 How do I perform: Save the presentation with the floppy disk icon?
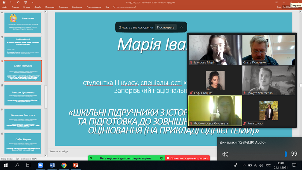pyautogui.click(x=4, y=2)
